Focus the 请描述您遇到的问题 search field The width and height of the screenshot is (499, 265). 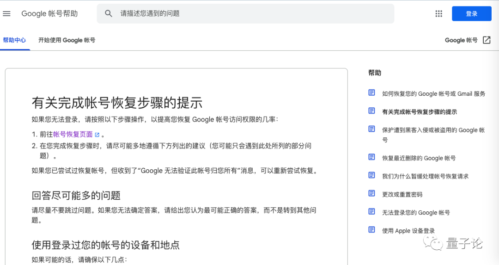pyautogui.click(x=245, y=14)
